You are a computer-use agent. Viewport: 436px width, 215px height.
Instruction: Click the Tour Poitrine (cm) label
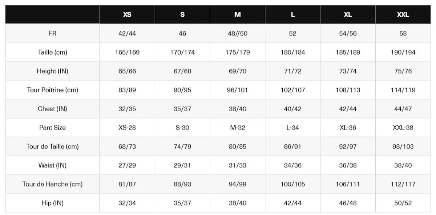click(x=52, y=90)
